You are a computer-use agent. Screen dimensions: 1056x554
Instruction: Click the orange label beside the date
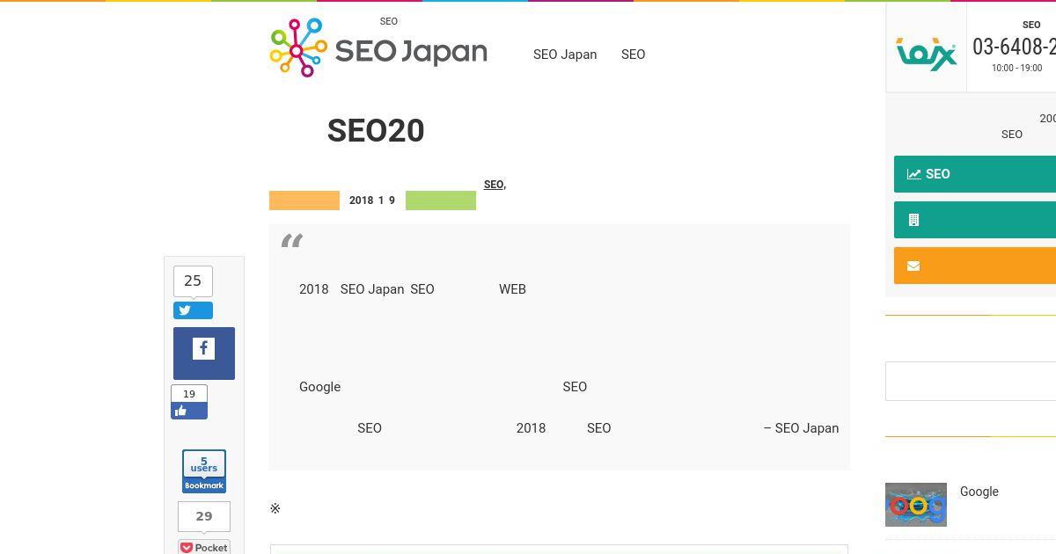304,200
